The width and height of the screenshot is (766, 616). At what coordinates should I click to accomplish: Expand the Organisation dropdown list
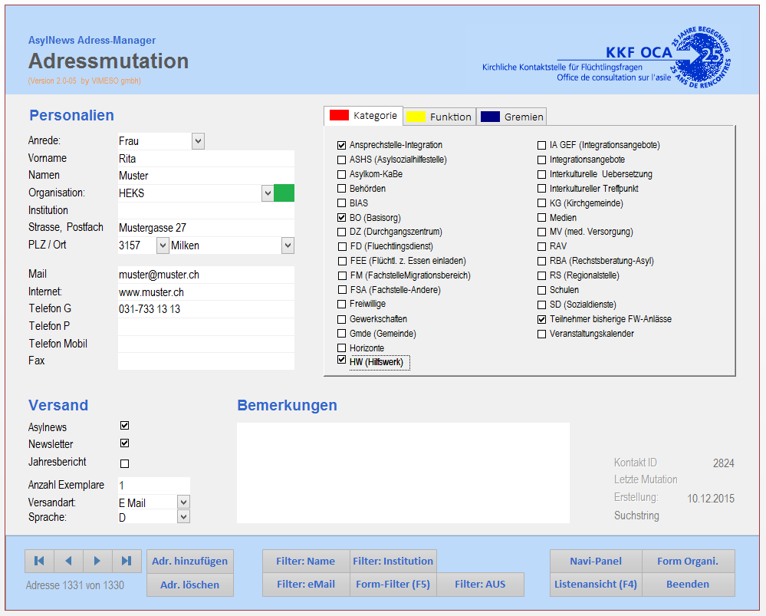click(268, 193)
